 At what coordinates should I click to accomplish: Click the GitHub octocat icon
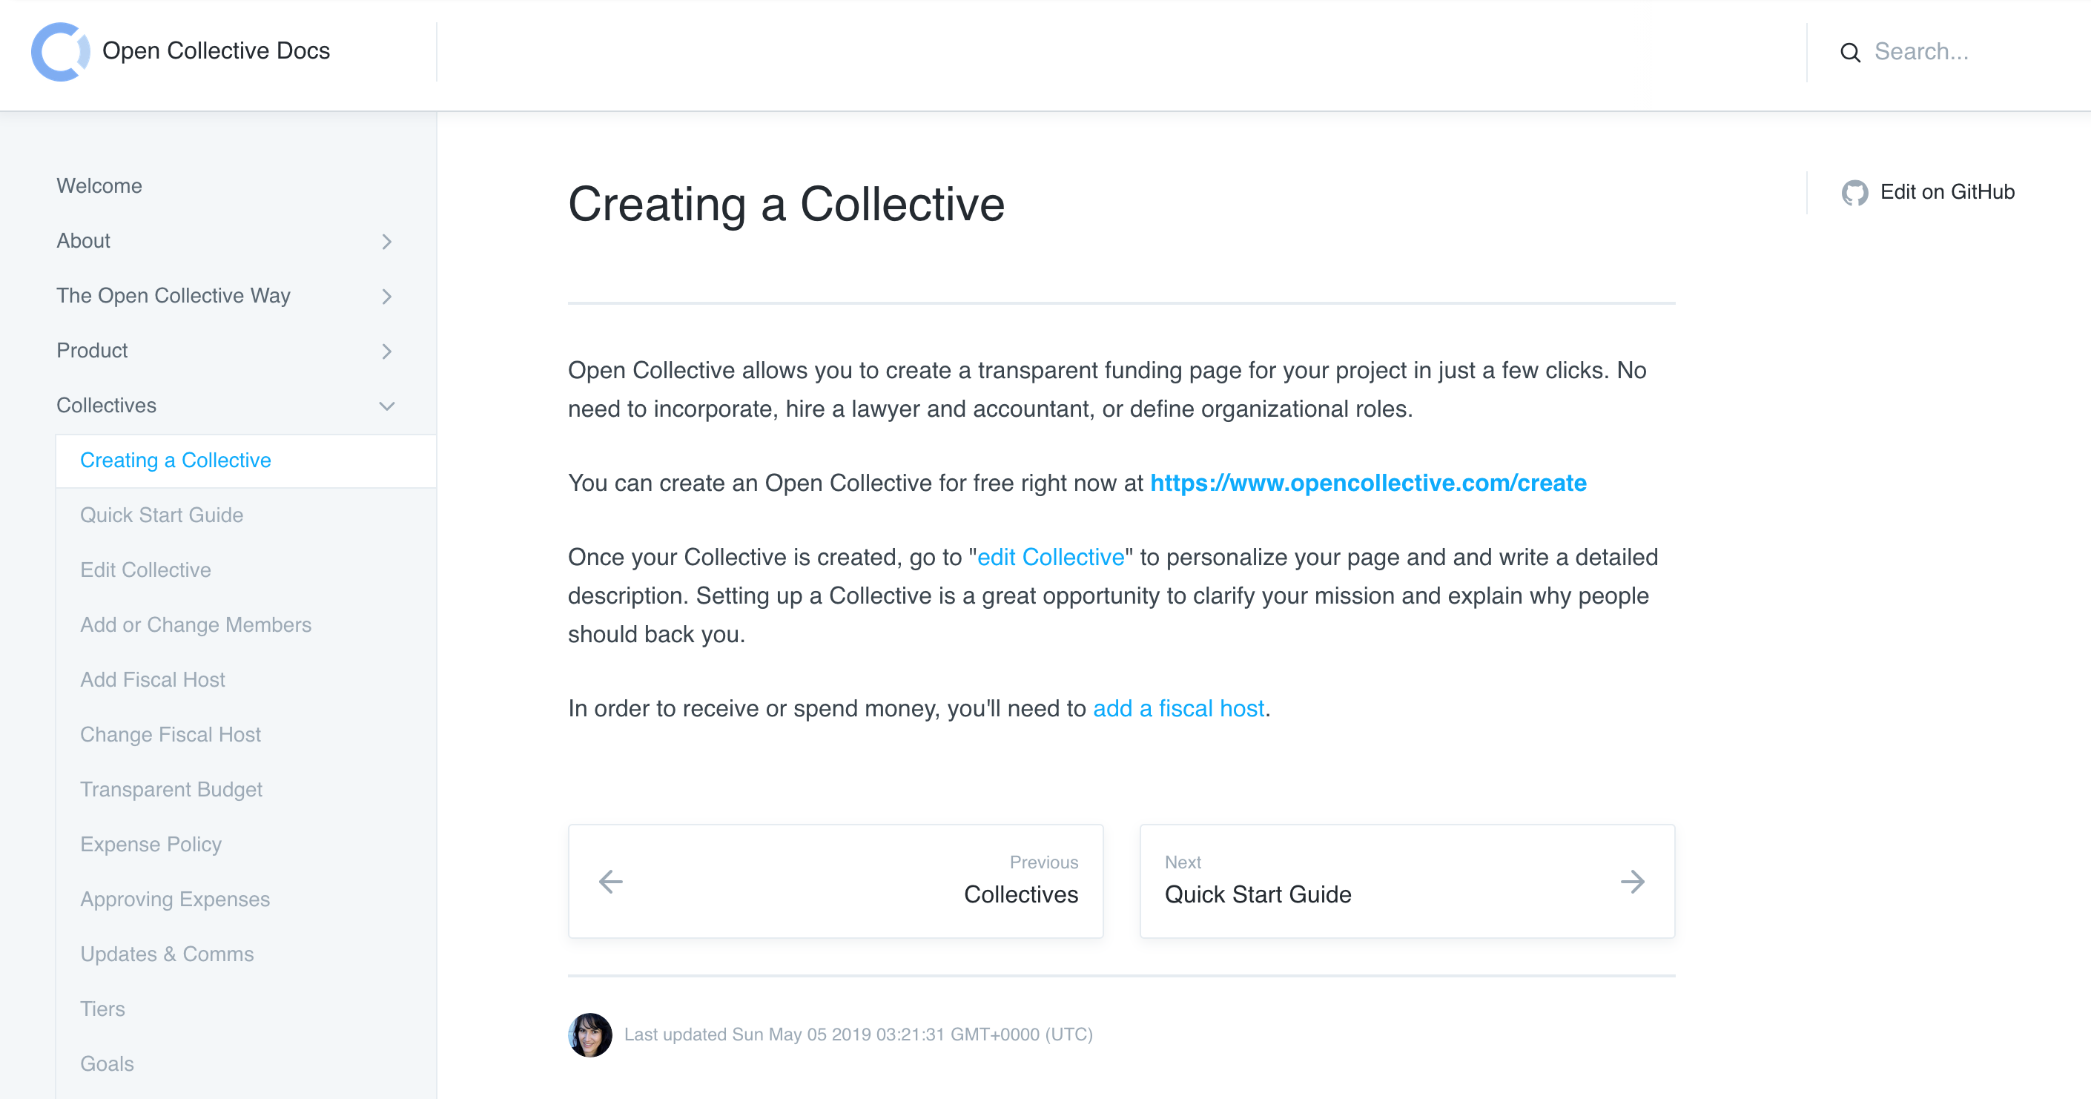point(1856,192)
